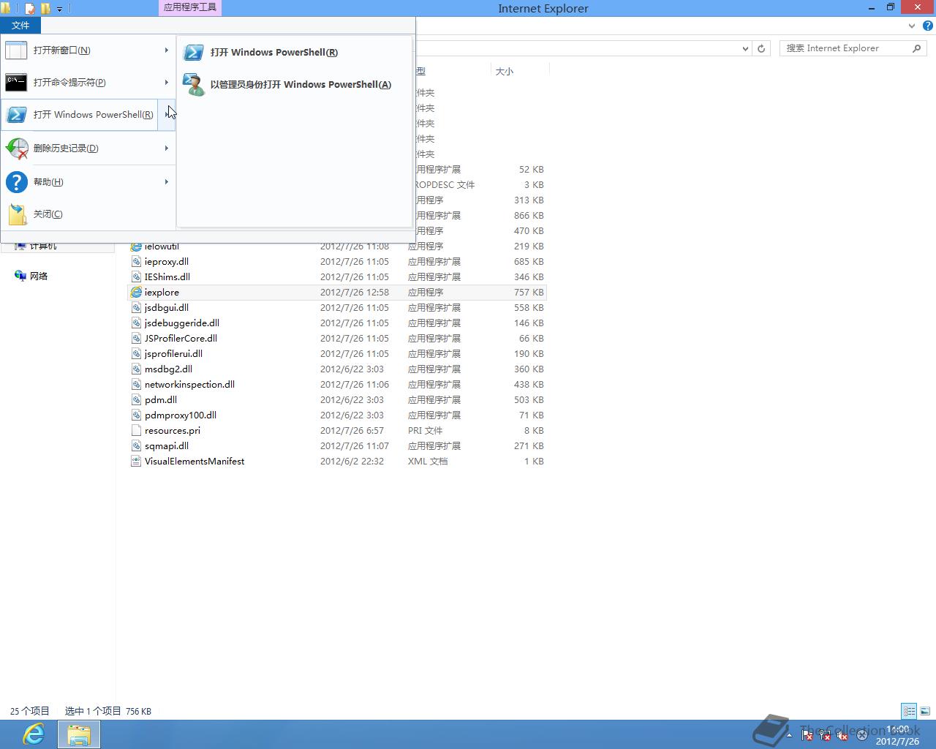Click the resources.pri blank file icon
936x749 pixels.
[136, 430]
